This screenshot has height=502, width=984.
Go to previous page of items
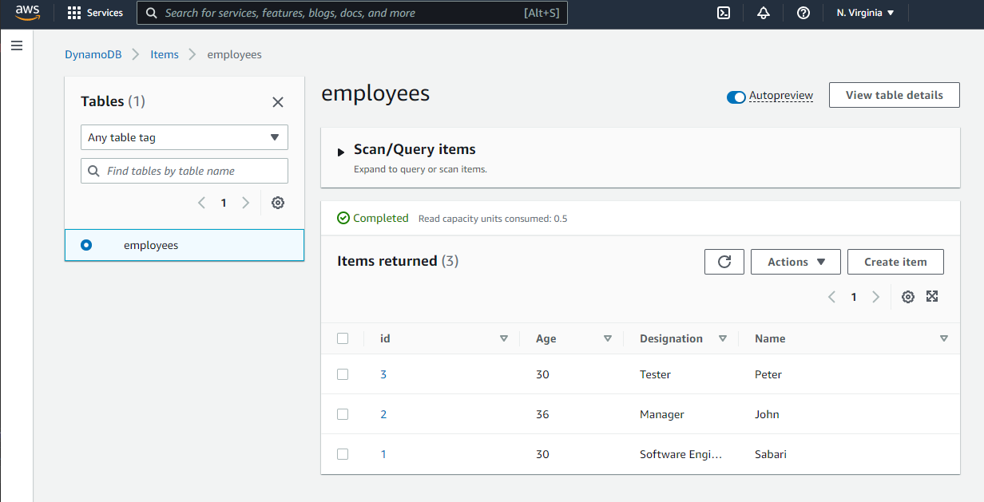[831, 297]
